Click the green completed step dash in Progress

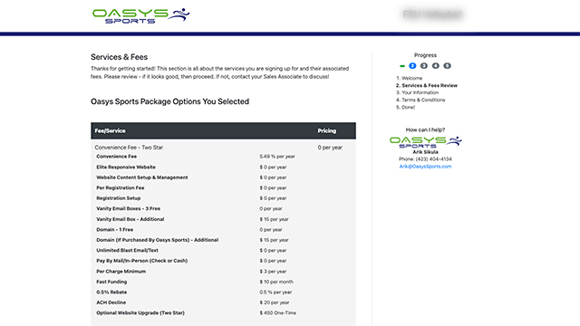(402, 66)
